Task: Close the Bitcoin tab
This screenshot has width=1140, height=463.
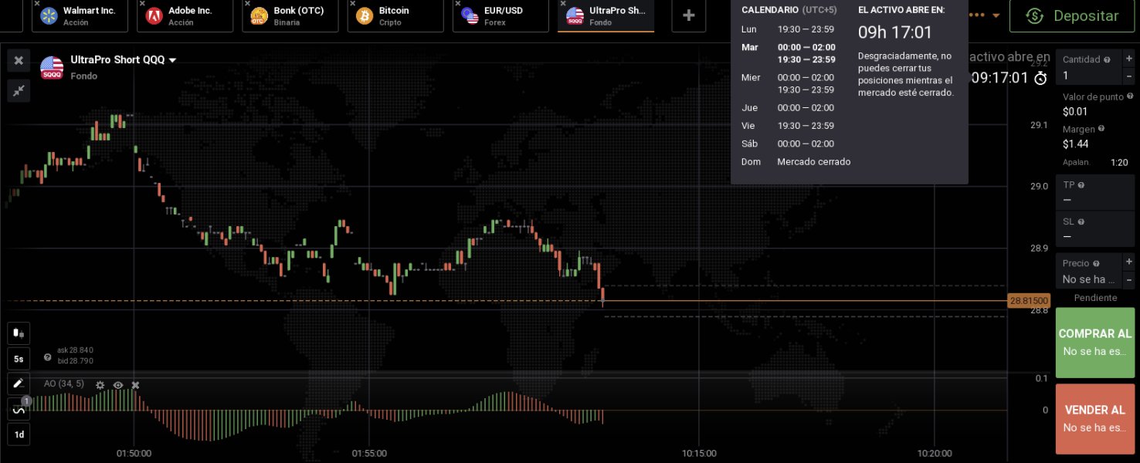Action: coord(351,4)
